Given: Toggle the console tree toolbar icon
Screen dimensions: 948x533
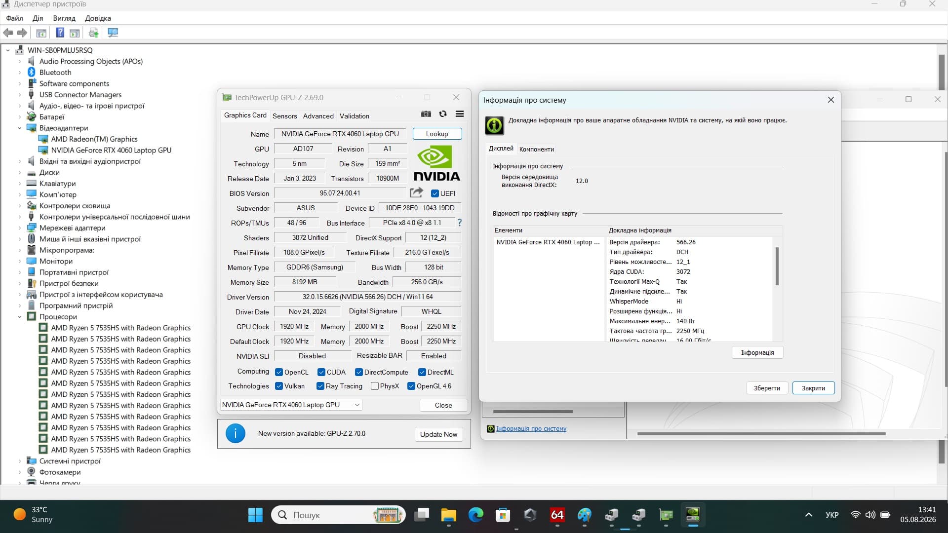Looking at the screenshot, I should (x=41, y=33).
